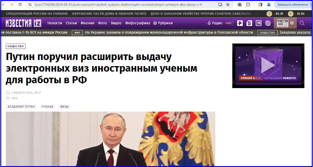
Task: Play the live stream video
Action: (x=268, y=65)
